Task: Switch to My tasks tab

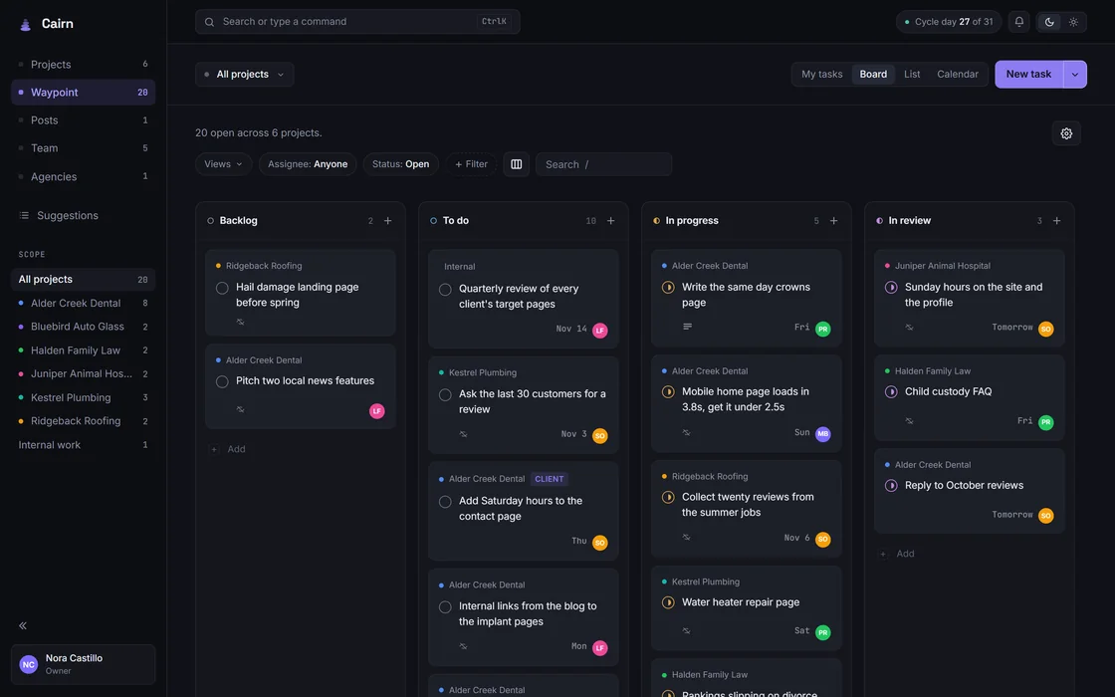Action: 821,74
